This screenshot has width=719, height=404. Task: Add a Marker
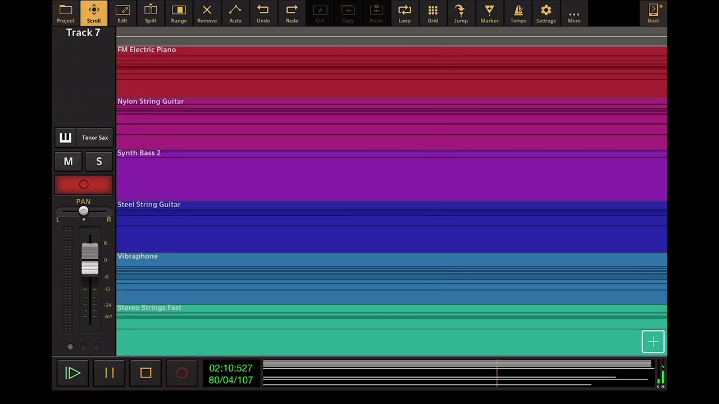point(489,13)
